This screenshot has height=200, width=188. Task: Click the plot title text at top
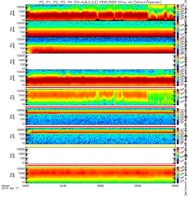[x=101, y=2]
